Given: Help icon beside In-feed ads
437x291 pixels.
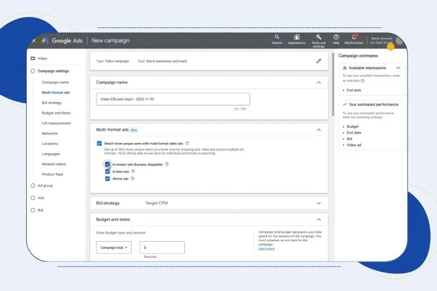Looking at the screenshot, I should tap(133, 171).
